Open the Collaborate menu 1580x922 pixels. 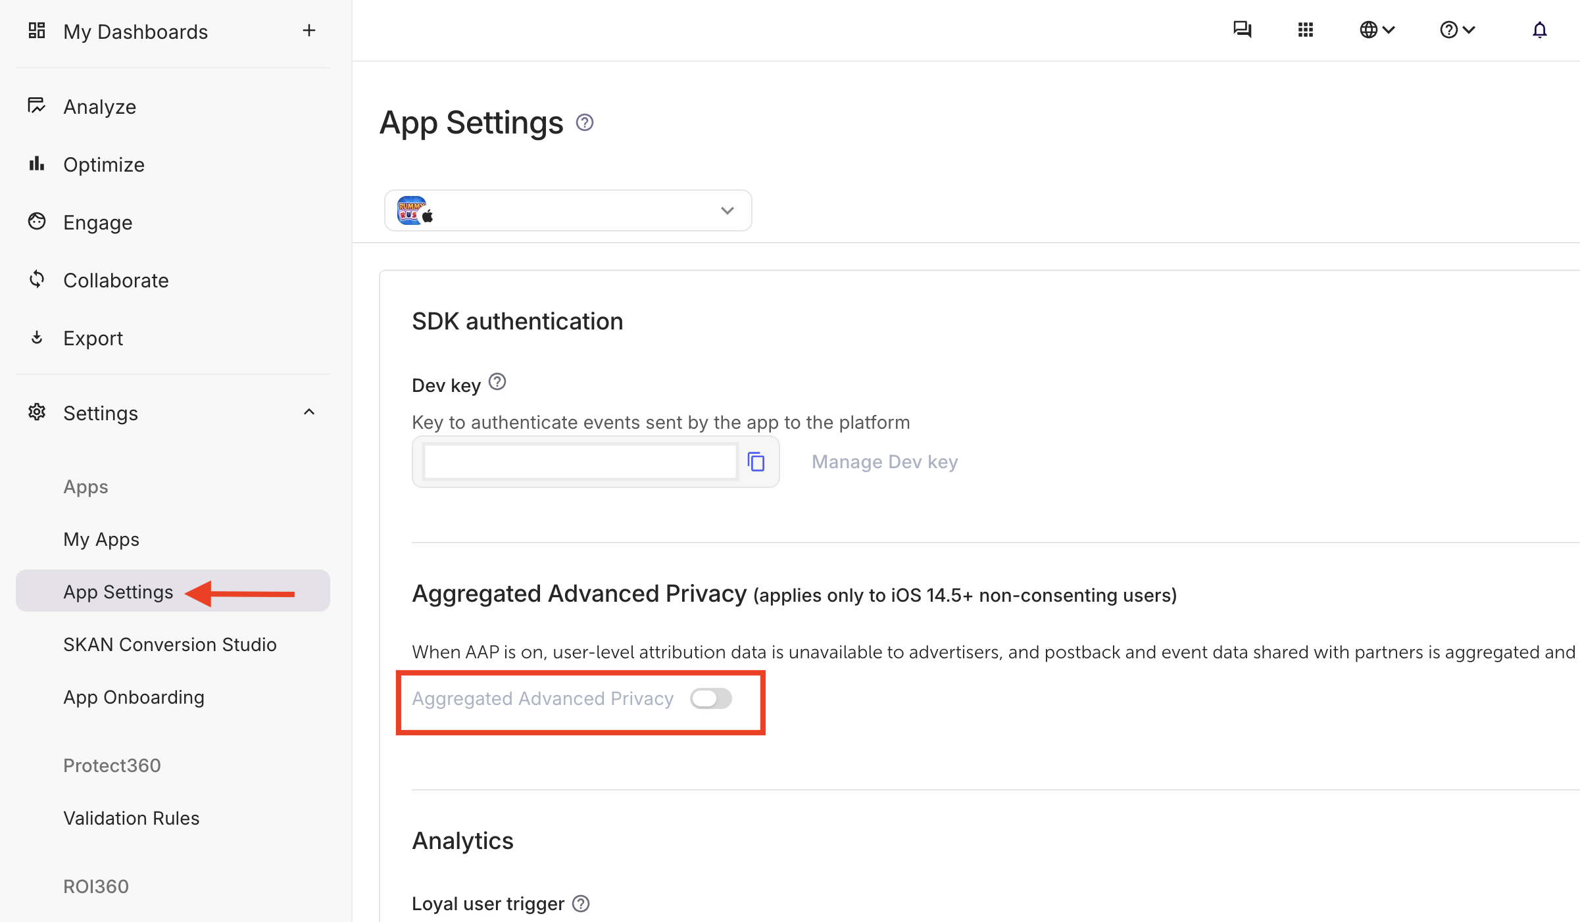pos(116,280)
